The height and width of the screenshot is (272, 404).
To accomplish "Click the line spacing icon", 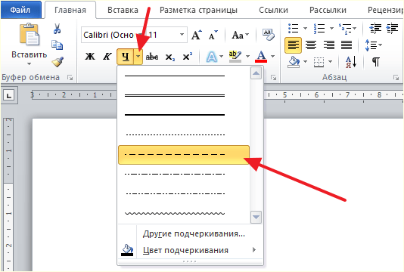I will pos(371,45).
